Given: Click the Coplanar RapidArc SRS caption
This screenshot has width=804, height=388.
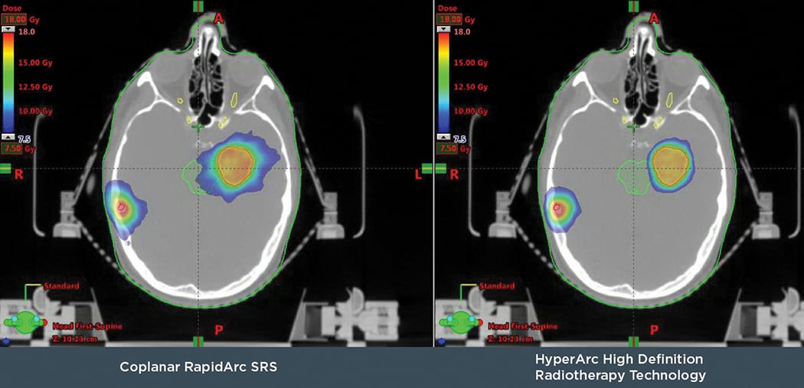Looking at the screenshot, I should click(198, 367).
